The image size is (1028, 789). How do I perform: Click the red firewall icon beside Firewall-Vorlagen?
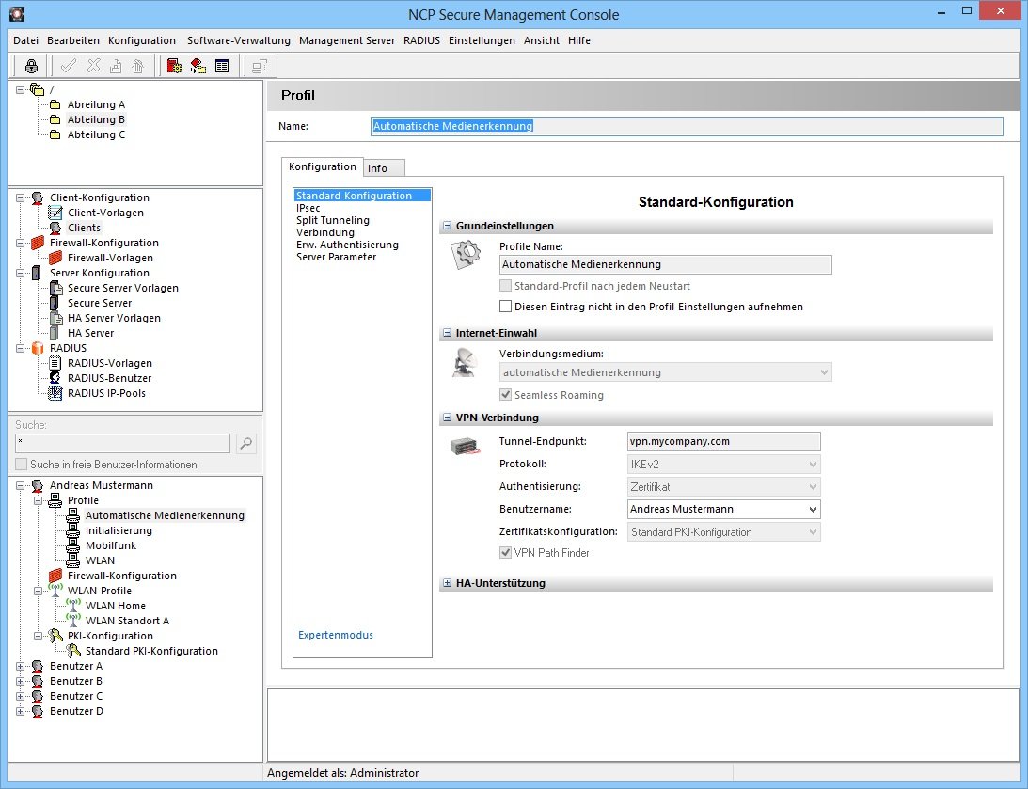pos(55,258)
